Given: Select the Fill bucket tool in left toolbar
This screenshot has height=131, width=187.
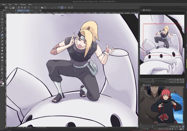Looking at the screenshot, I should pyautogui.click(x=2, y=57).
